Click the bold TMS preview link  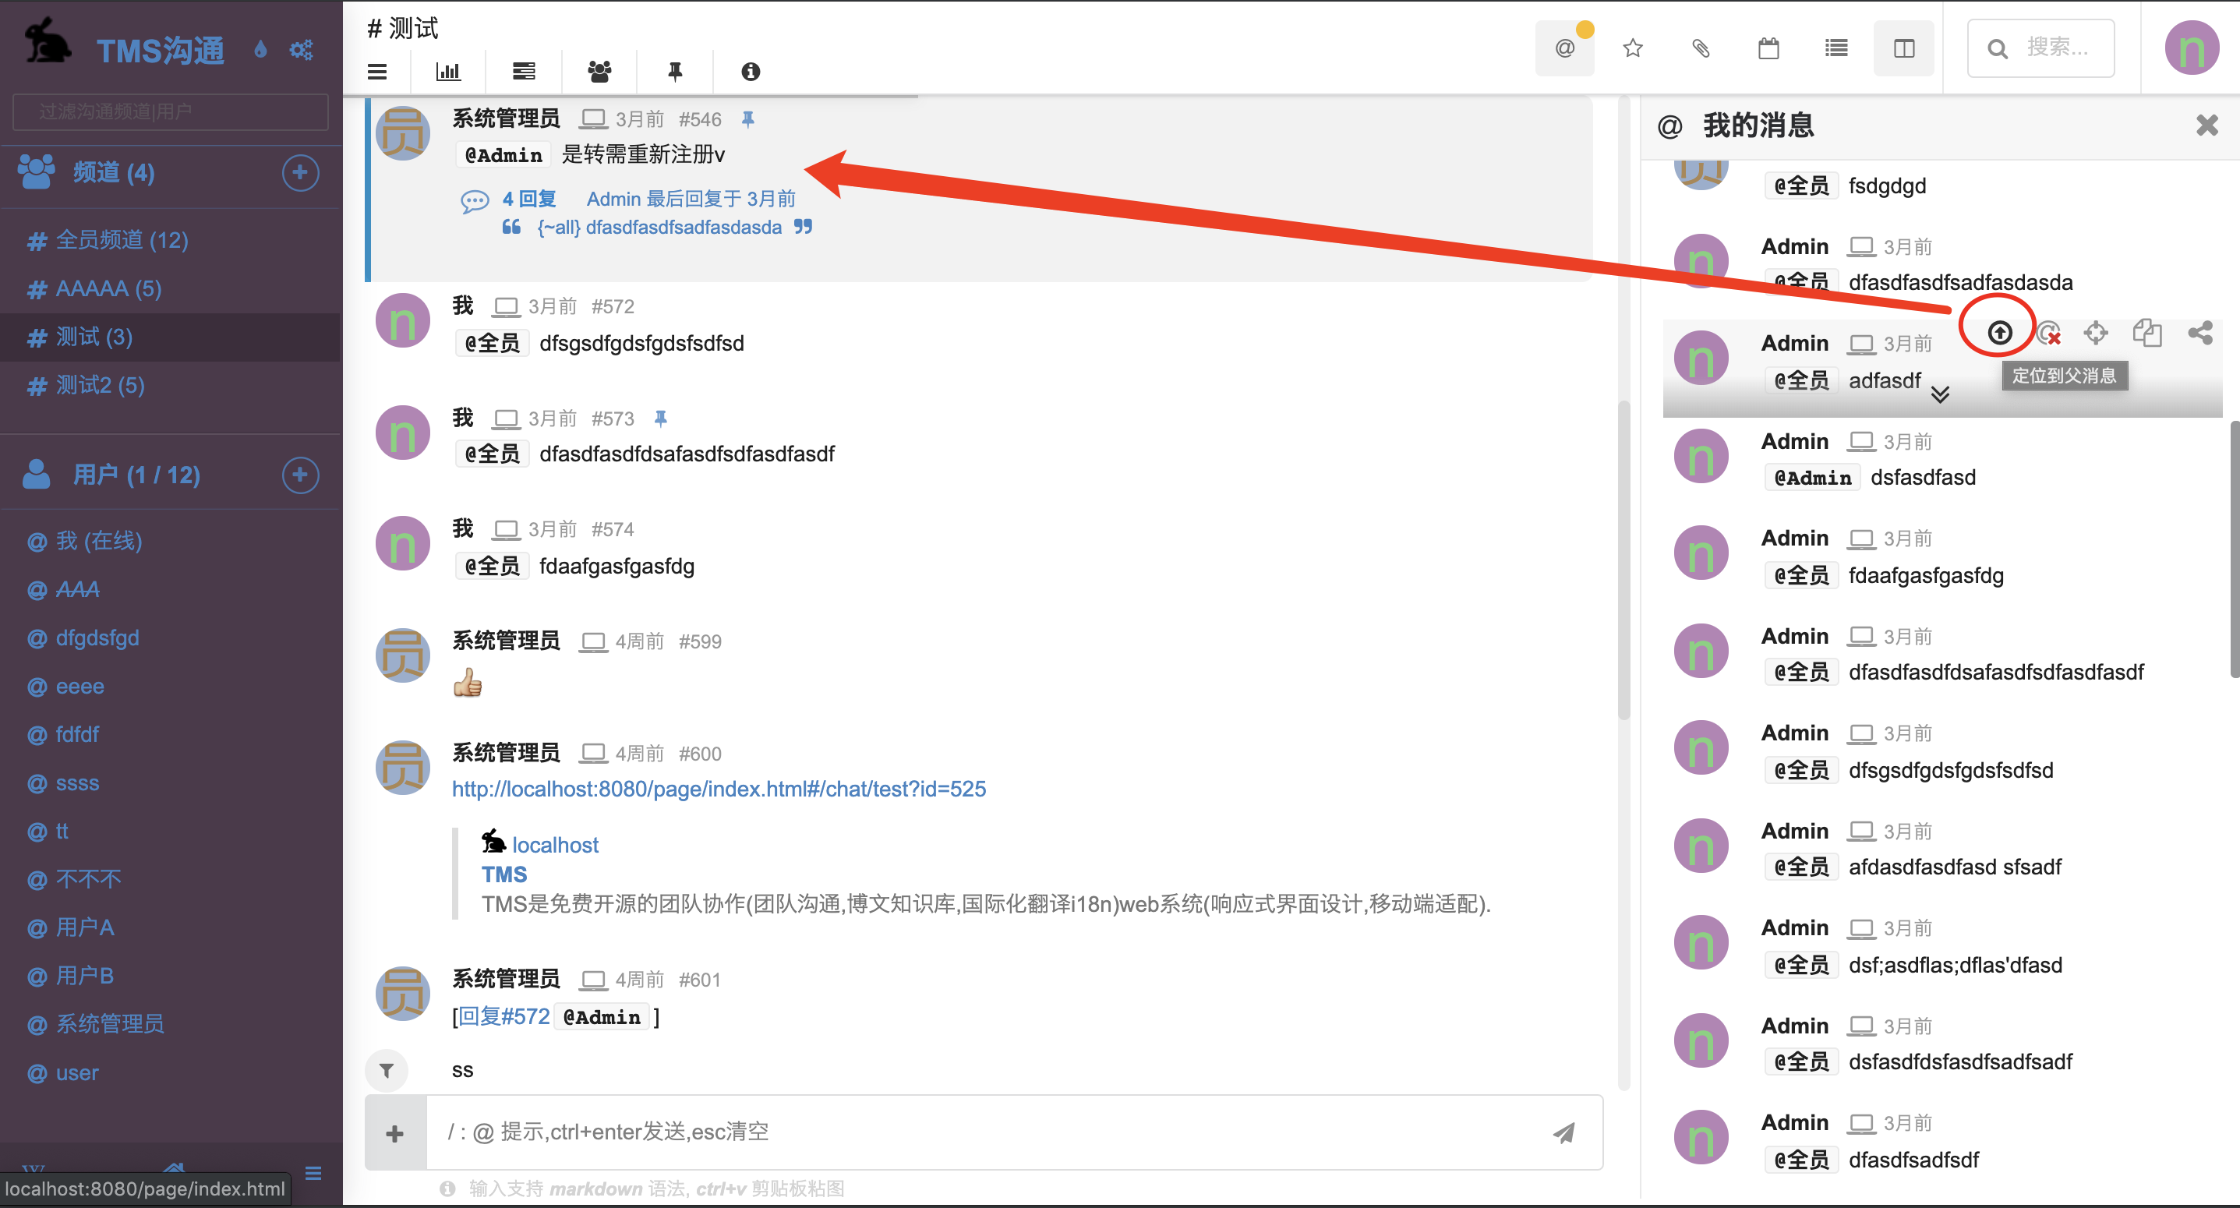click(x=504, y=874)
